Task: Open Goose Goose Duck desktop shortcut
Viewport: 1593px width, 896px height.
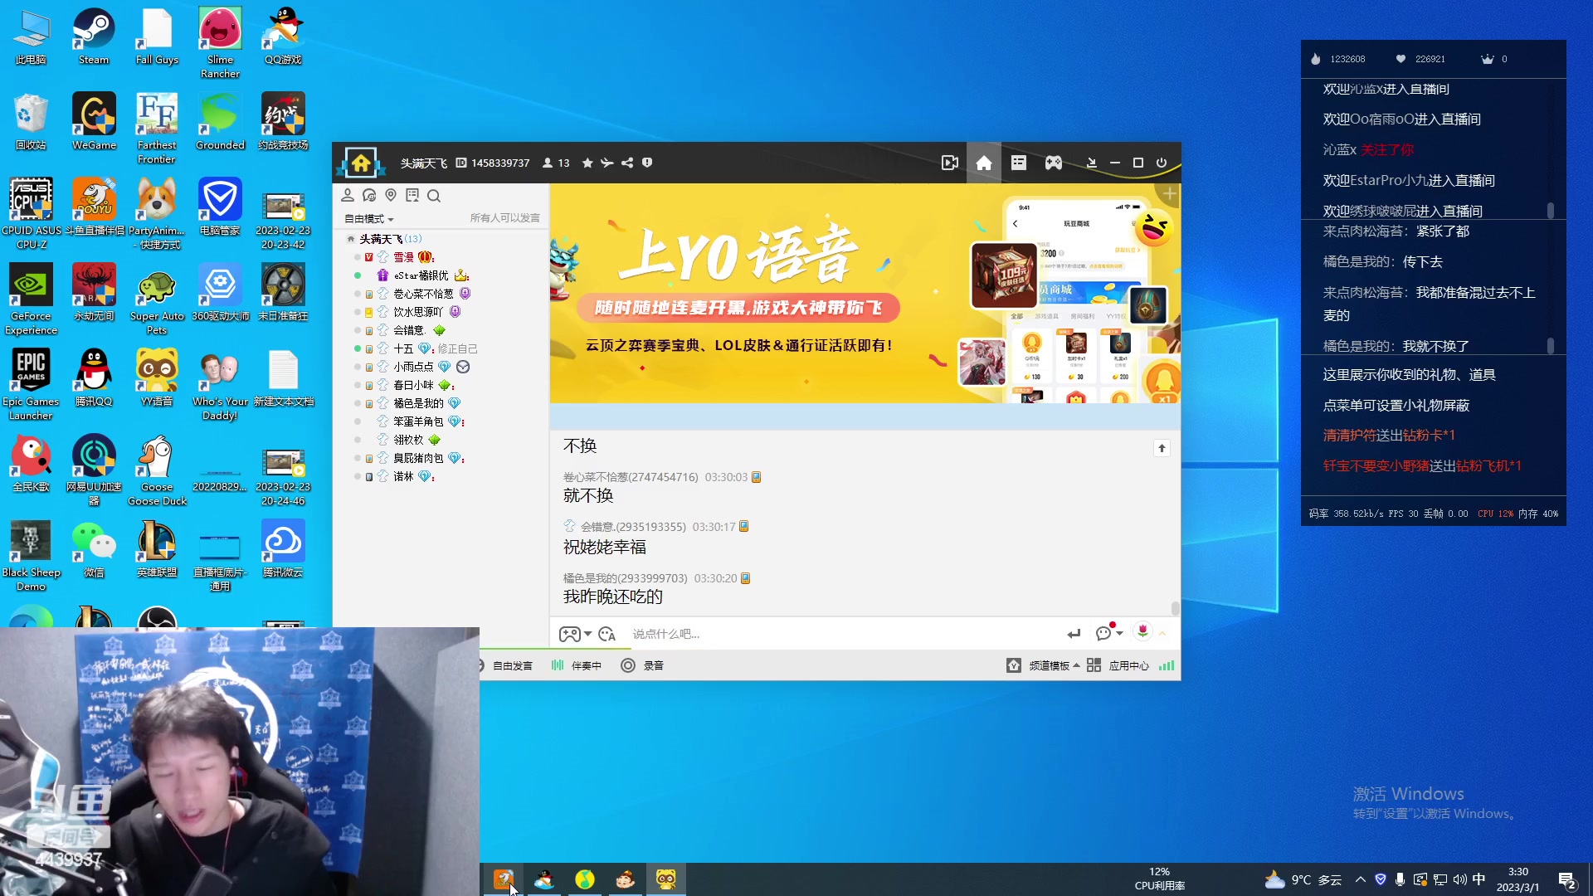Action: (157, 470)
